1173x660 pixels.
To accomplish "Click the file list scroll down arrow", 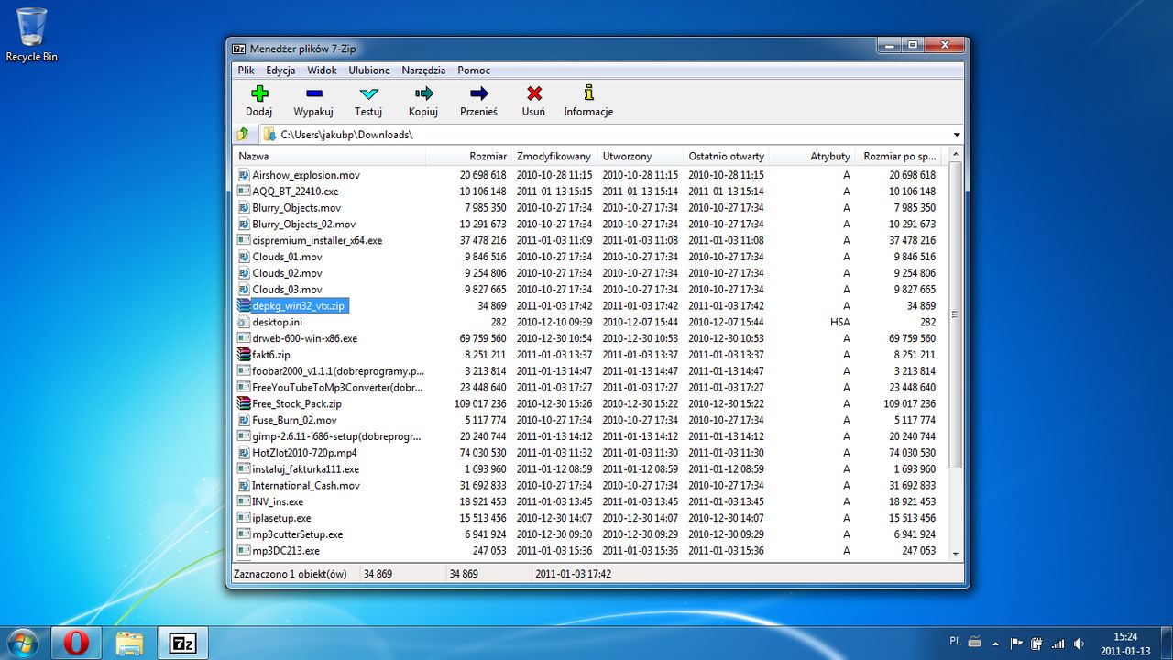I will coord(956,554).
